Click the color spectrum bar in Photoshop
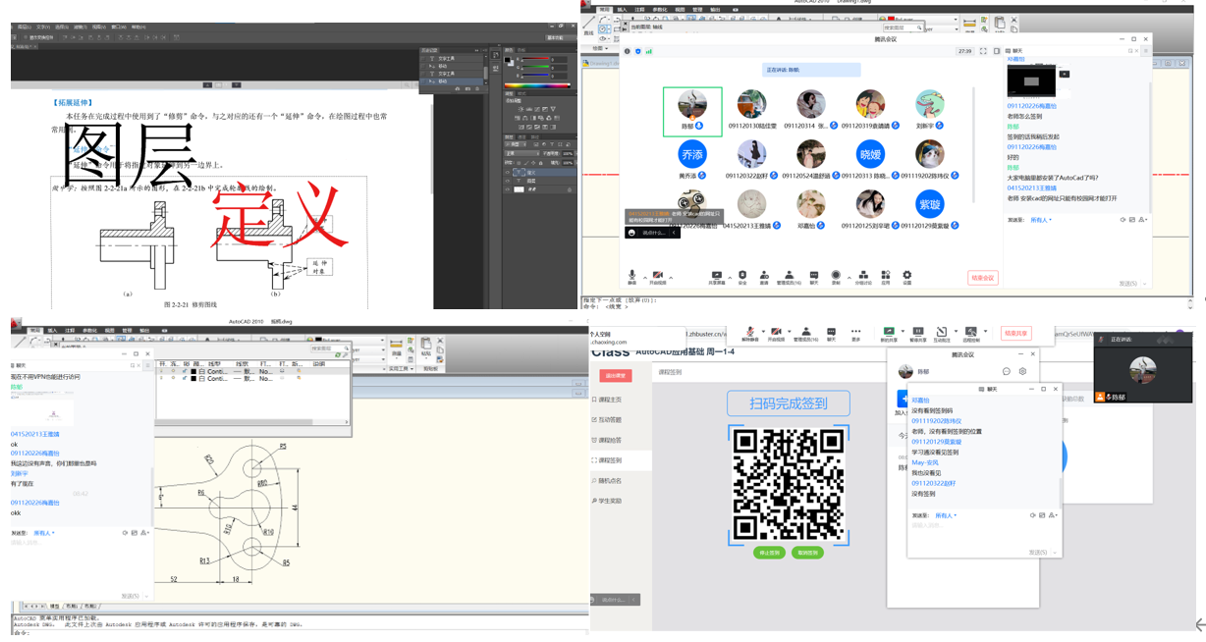 (x=537, y=85)
